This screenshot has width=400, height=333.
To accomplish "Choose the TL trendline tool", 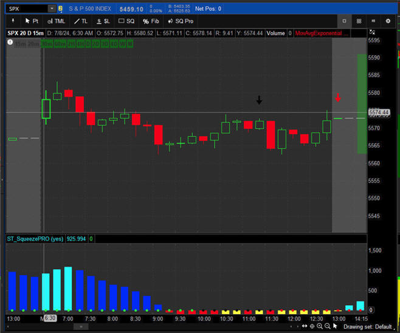I will pyautogui.click(x=80, y=21).
